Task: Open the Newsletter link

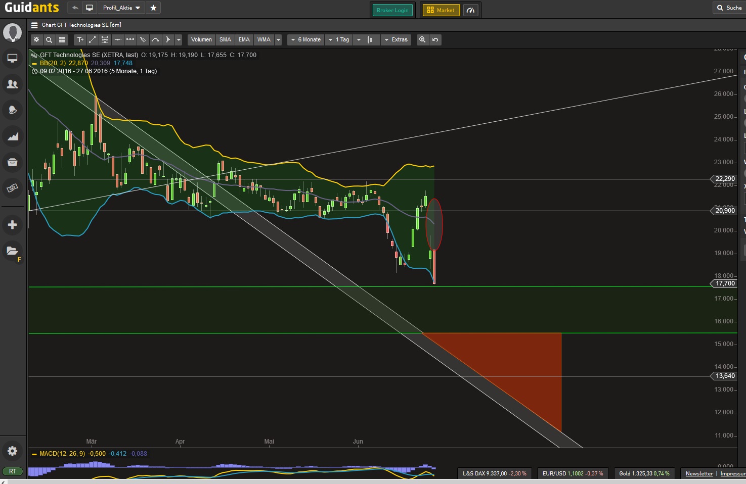Action: 699,473
